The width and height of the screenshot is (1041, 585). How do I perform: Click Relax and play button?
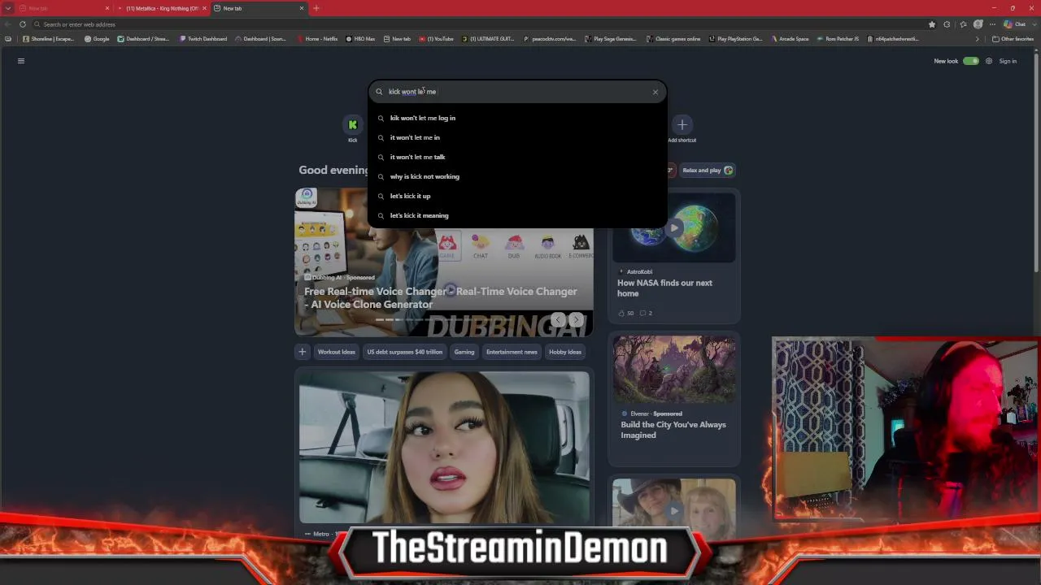(x=708, y=171)
